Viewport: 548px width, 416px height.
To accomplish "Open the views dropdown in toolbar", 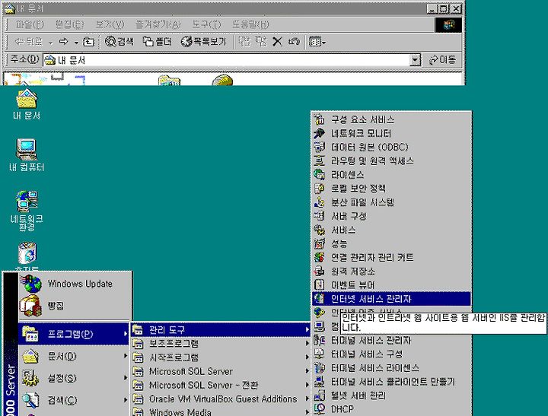I will pyautogui.click(x=317, y=42).
